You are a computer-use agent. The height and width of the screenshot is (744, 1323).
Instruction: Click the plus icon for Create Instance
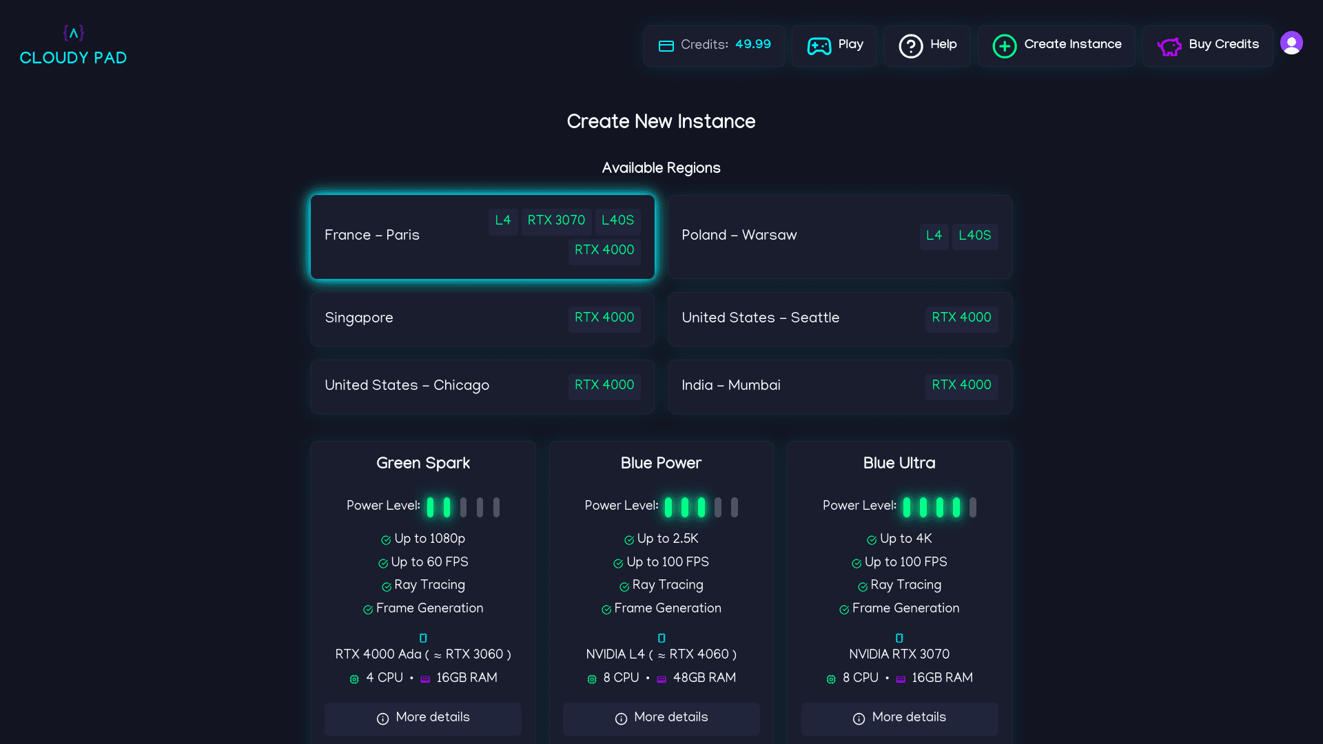[x=1004, y=45]
